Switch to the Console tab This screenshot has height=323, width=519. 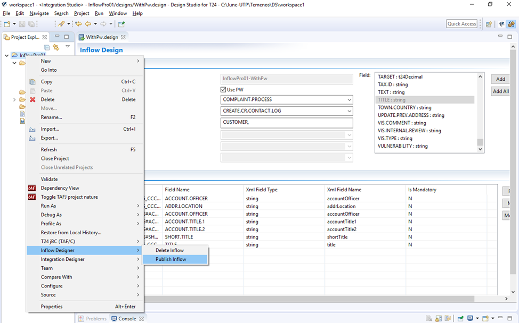127,319
